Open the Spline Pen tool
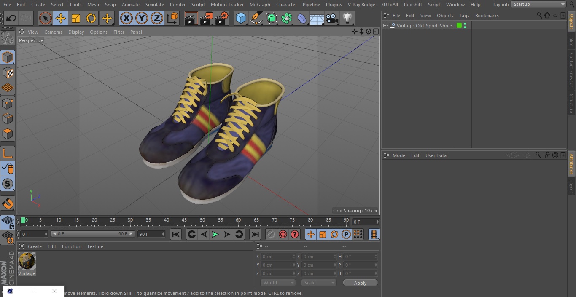 (256, 18)
